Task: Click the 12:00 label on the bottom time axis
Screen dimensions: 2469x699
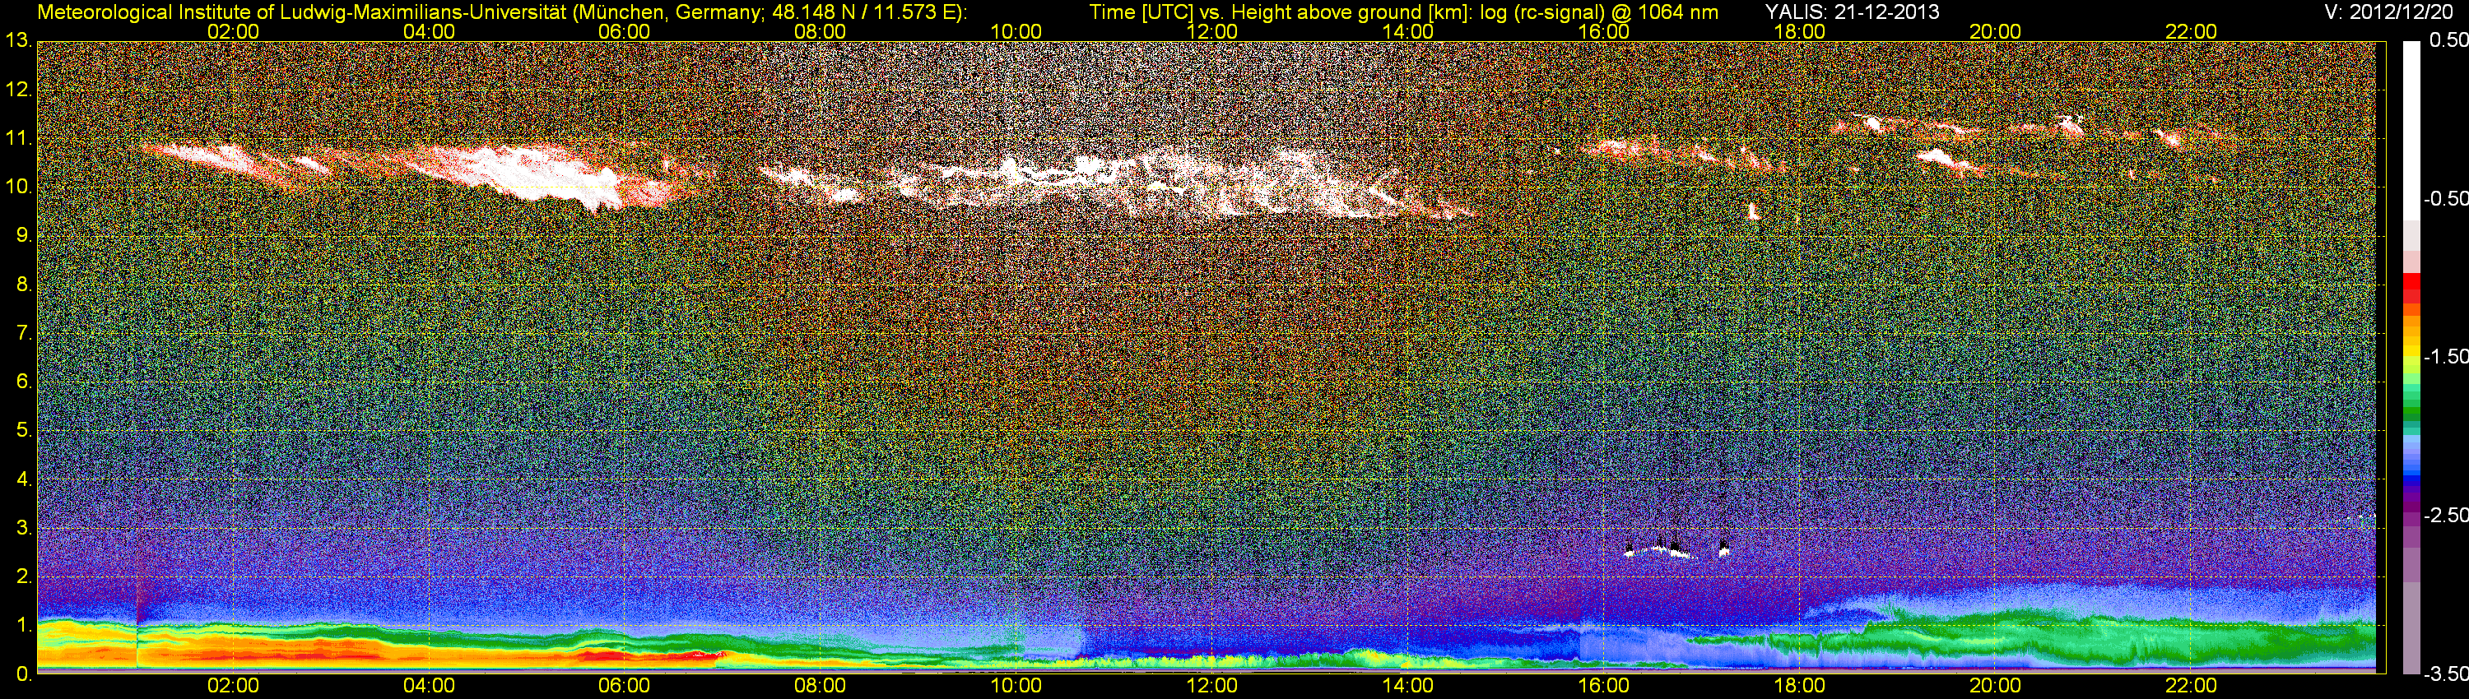Action: 1211,686
